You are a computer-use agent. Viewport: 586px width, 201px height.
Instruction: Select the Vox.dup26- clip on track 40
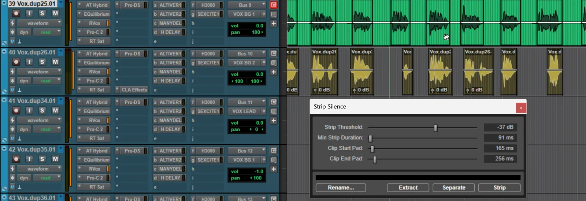[478, 72]
